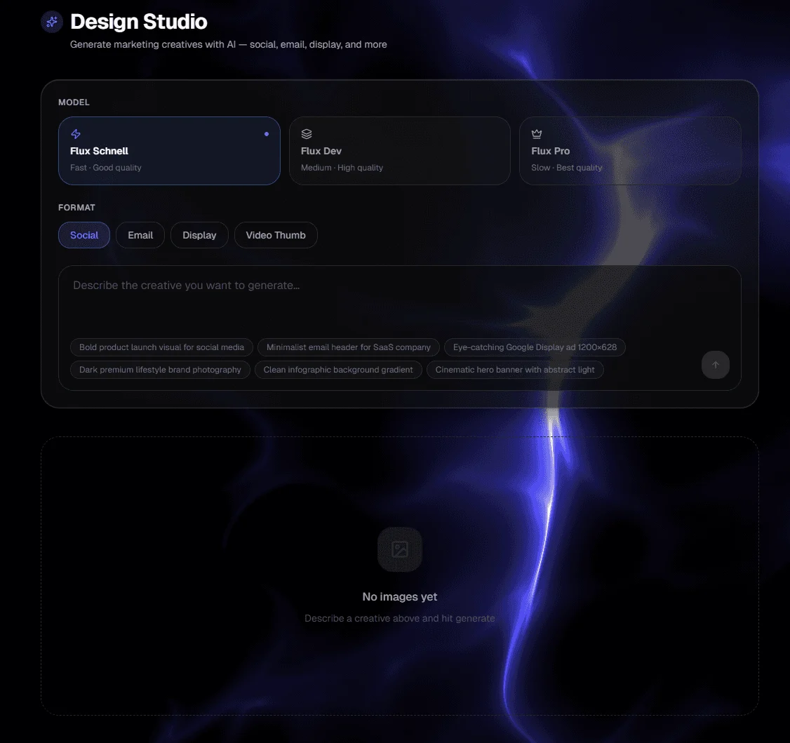Choose the Social format
Image resolution: width=790 pixels, height=743 pixels.
pos(84,235)
